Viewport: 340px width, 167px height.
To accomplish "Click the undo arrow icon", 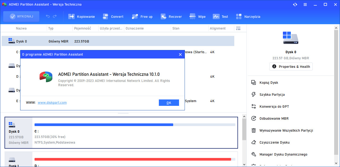I will tap(48, 16).
